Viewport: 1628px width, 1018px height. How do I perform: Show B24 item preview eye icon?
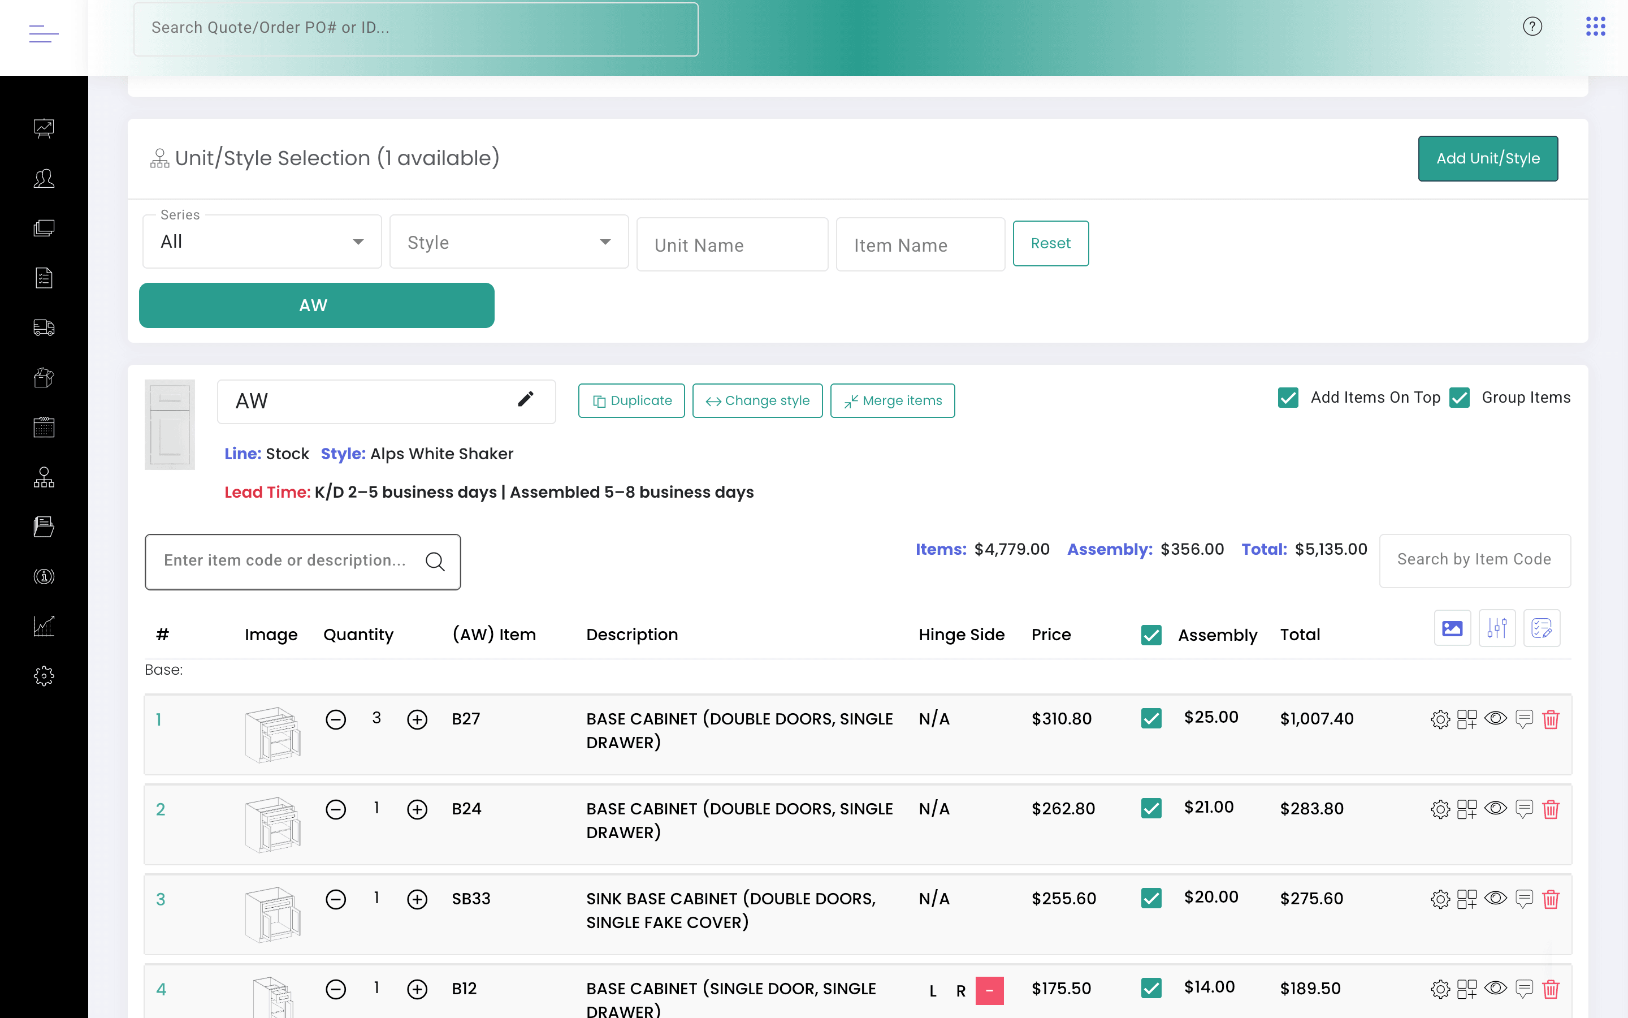(1496, 808)
